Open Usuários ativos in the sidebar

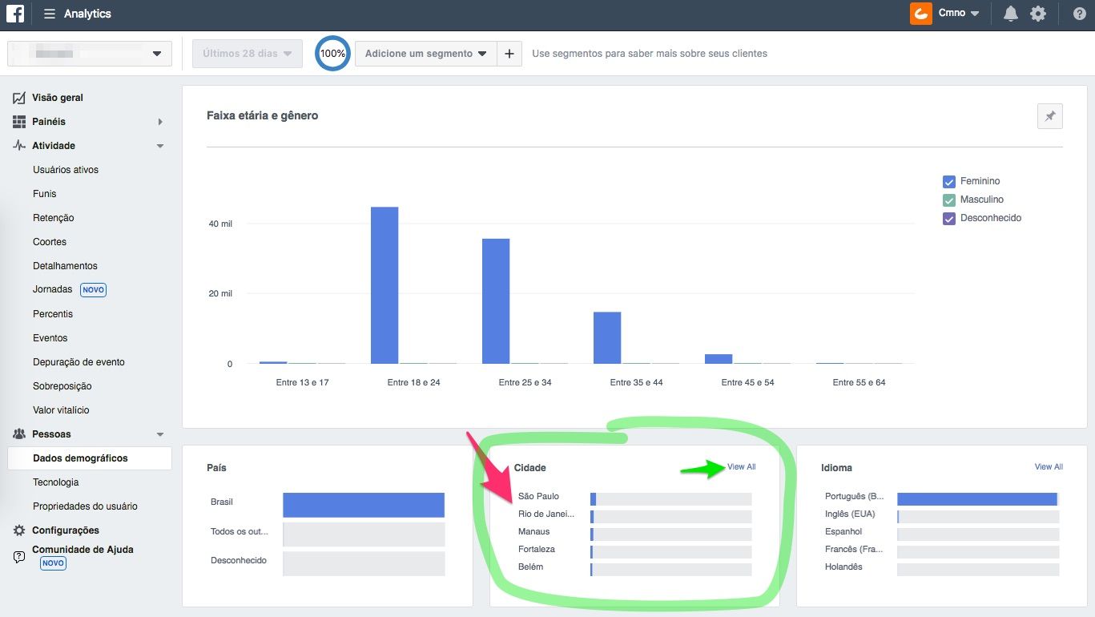pyautogui.click(x=66, y=170)
